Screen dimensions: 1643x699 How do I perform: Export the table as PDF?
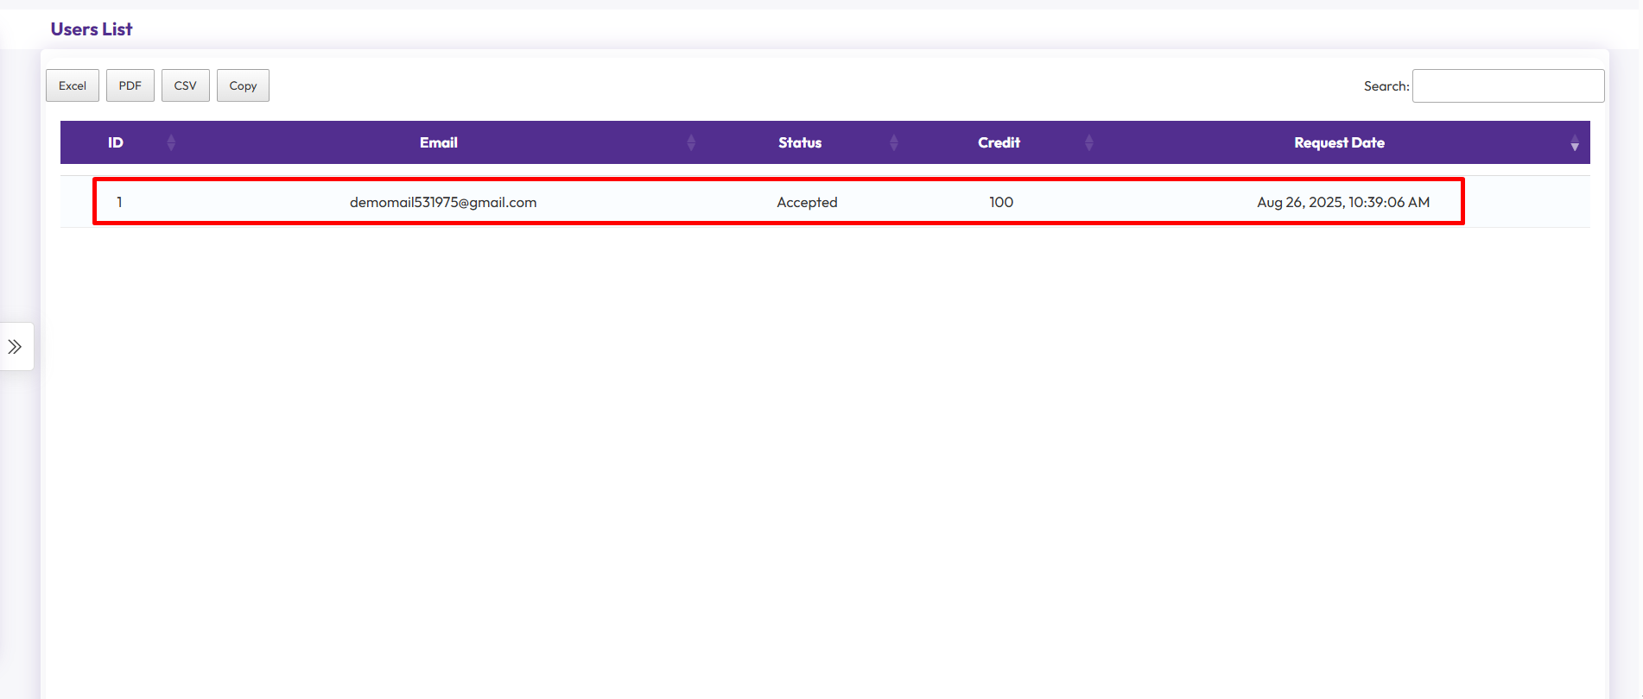click(130, 85)
